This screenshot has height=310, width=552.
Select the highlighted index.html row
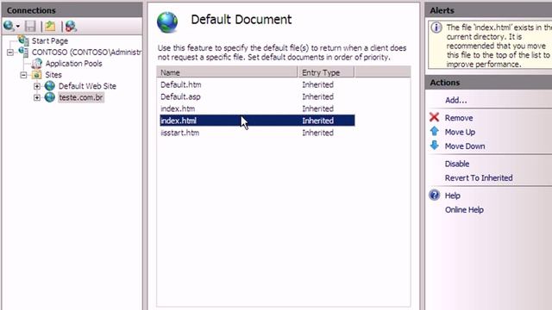(257, 121)
